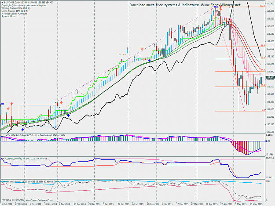Select the Fibonacci 23.6 level label

click(263, 85)
